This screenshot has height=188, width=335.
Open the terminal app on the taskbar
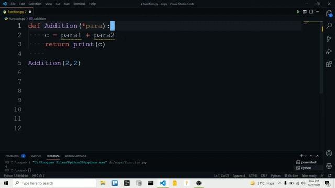pos(151,183)
